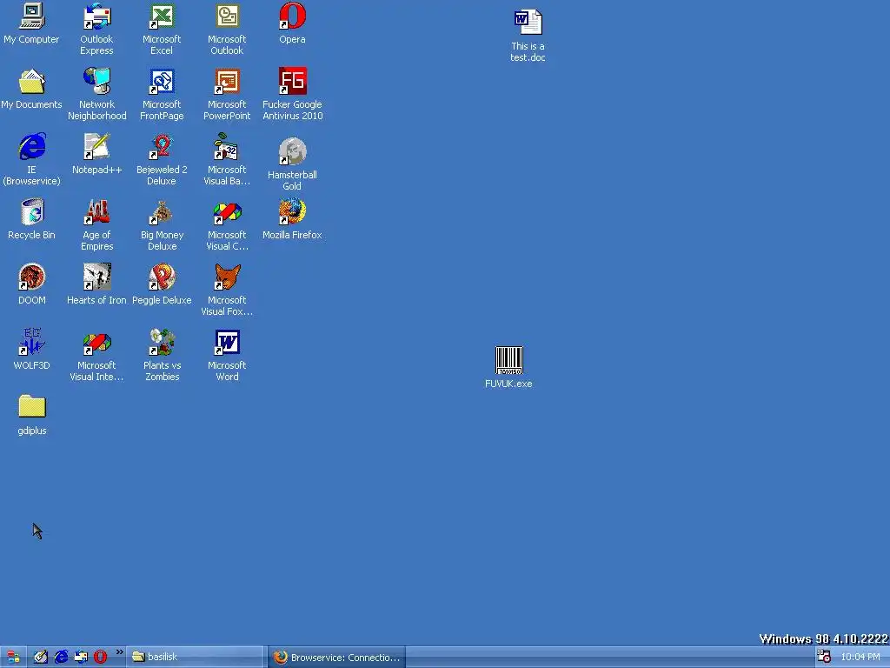890x668 pixels.
Task: Switch to the Browservice Firefox taskbar button
Action: (x=336, y=658)
